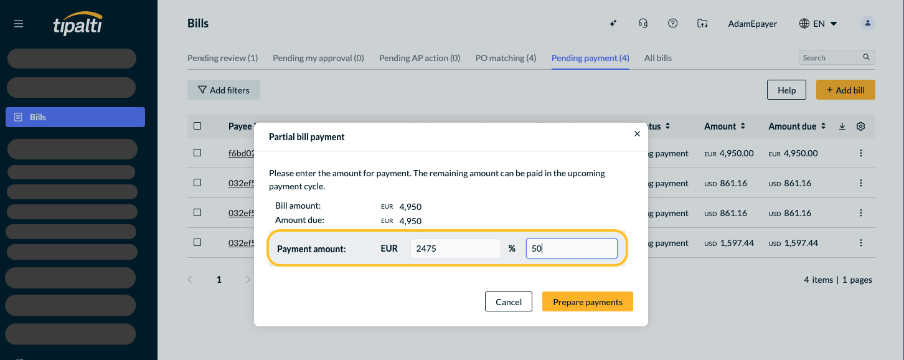Switch to the All bills tab
Screen dimensions: 904x360
point(658,58)
